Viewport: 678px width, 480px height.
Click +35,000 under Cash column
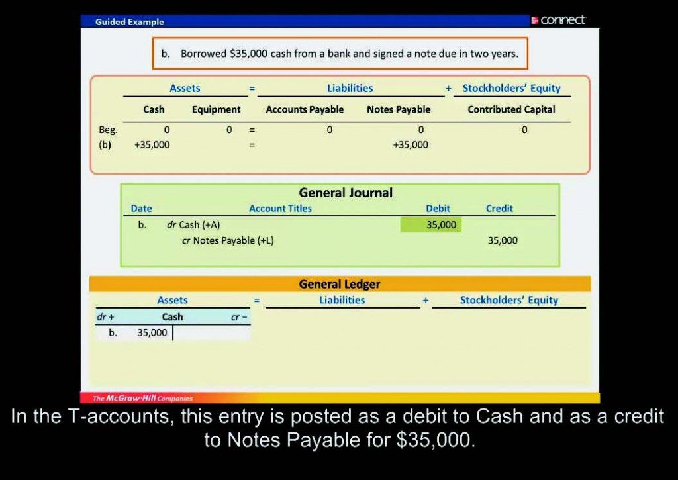pos(152,145)
